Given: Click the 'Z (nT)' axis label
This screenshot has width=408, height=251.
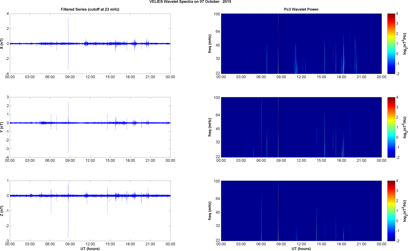Looking at the screenshot, I should (x=2, y=211).
